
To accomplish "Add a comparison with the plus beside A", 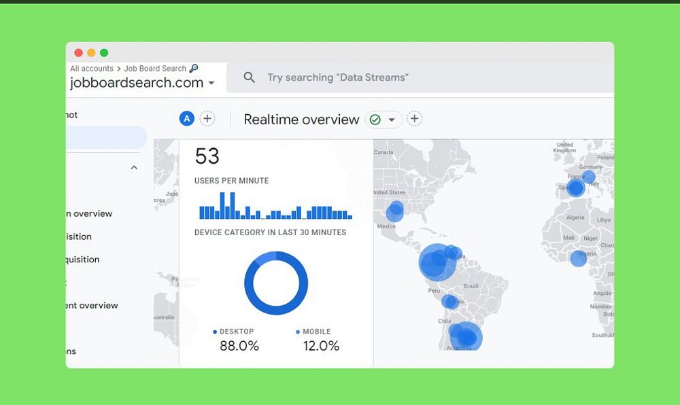I will 207,118.
